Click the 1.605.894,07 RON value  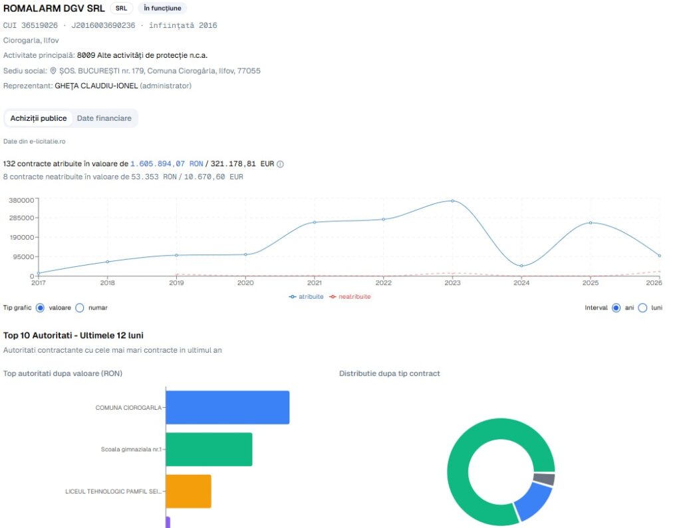pyautogui.click(x=166, y=163)
